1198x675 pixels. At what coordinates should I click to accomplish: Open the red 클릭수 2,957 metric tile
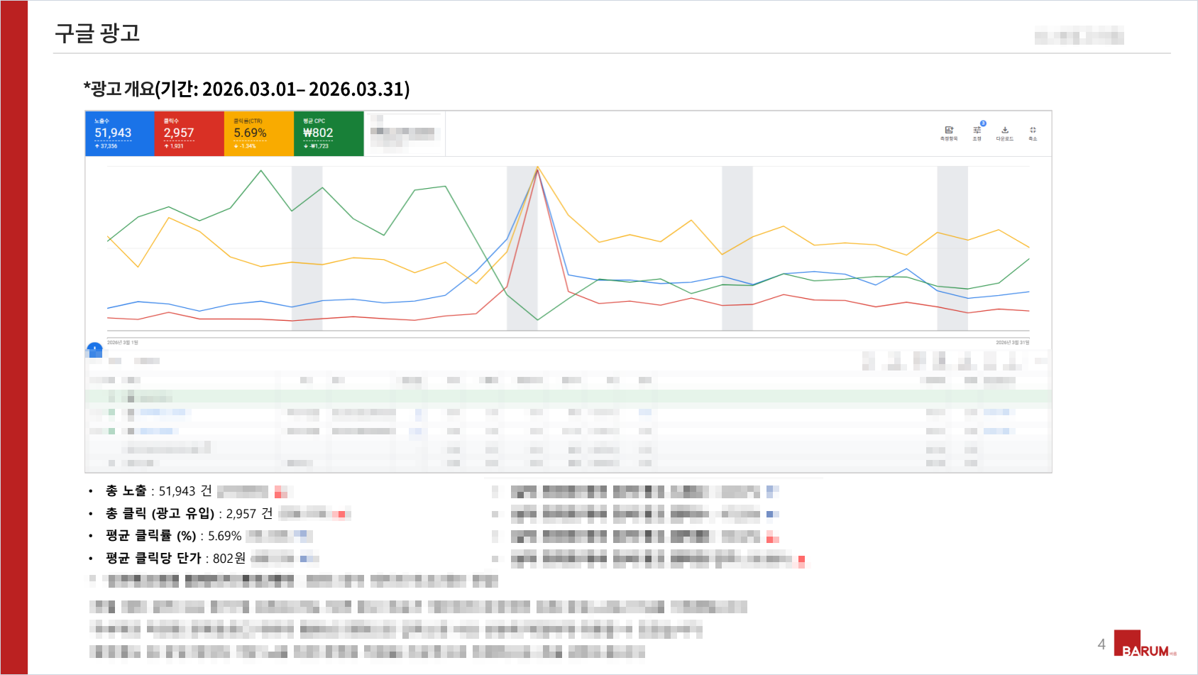tap(189, 133)
